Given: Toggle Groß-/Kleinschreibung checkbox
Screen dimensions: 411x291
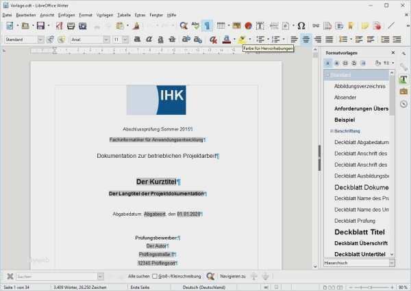Looking at the screenshot, I should 155,276.
